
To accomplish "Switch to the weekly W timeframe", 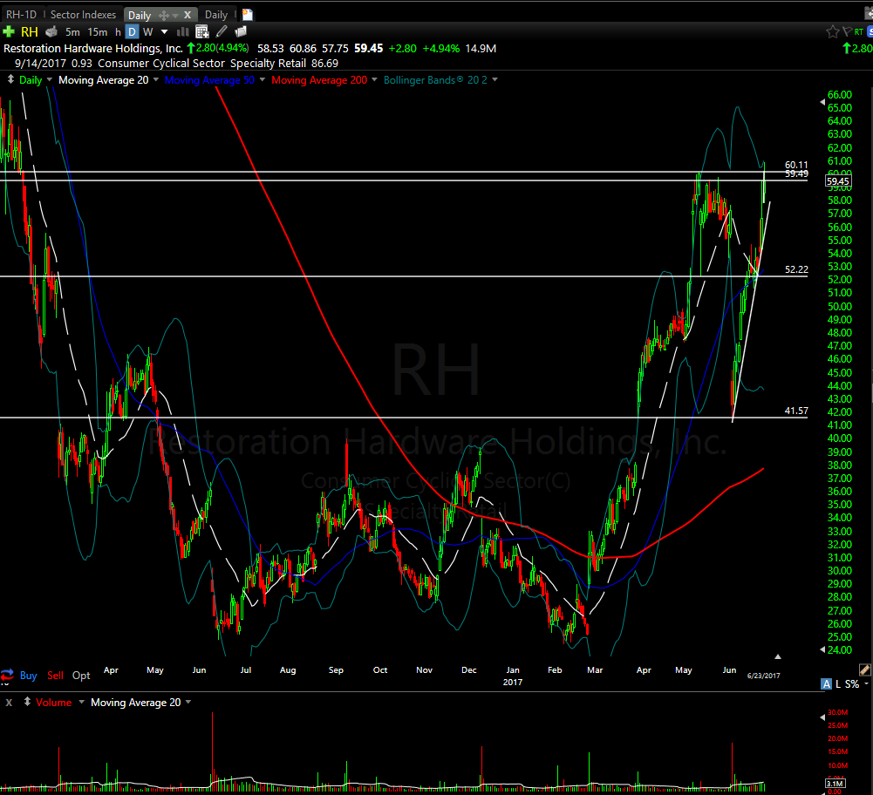I will tap(147, 31).
